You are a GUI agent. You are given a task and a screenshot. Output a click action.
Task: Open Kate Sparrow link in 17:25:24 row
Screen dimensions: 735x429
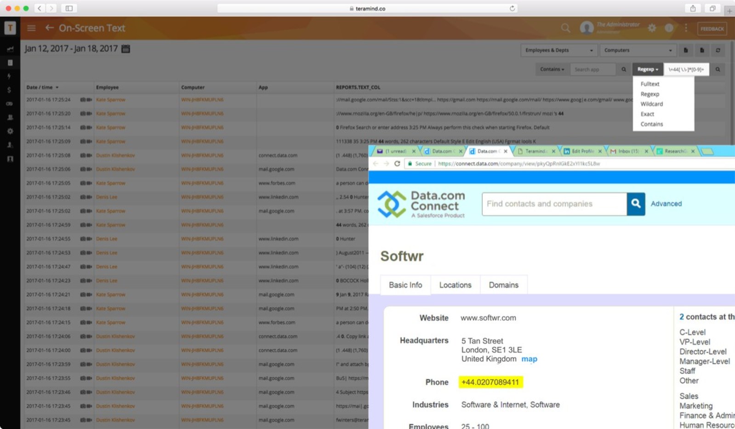[x=110, y=100]
